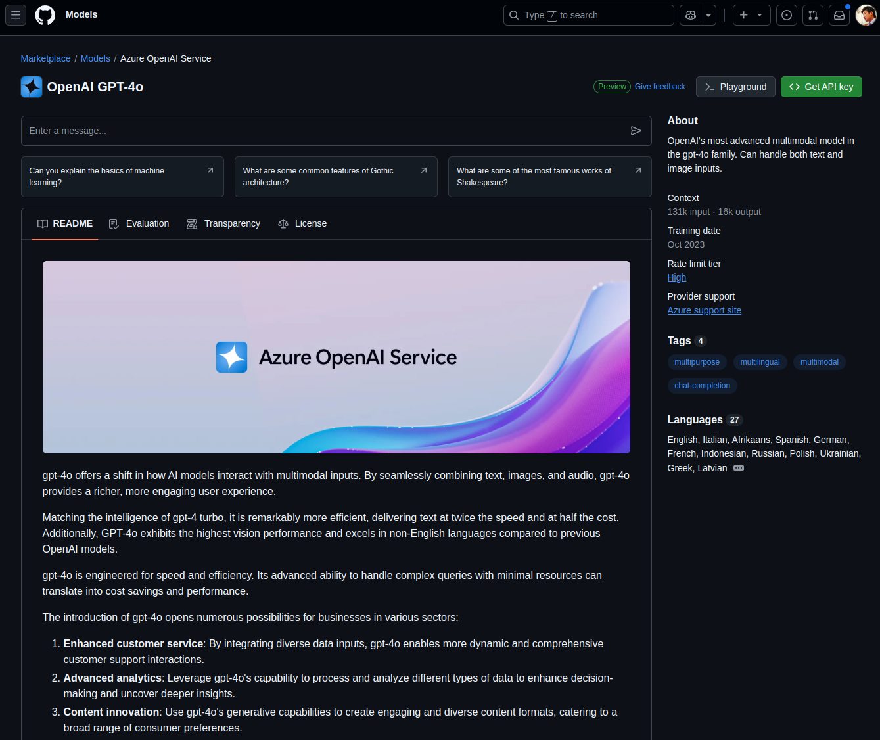This screenshot has height=740, width=880.
Task: Expand the Copilot dropdown arrow
Action: (708, 15)
